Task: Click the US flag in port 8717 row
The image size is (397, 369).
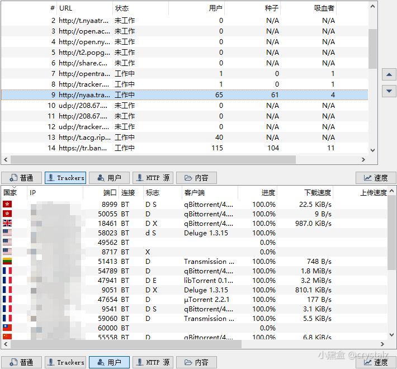Action: (x=7, y=252)
